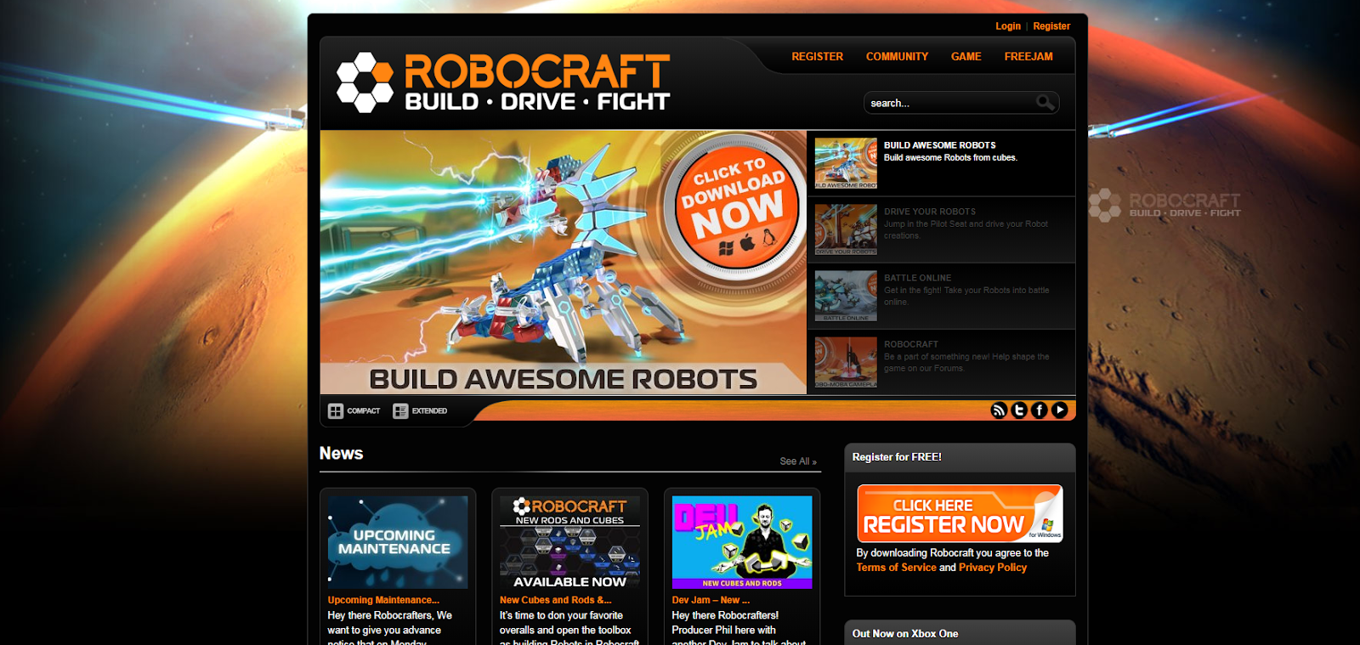
Task: Open the Dev Jam news image
Action: (742, 542)
